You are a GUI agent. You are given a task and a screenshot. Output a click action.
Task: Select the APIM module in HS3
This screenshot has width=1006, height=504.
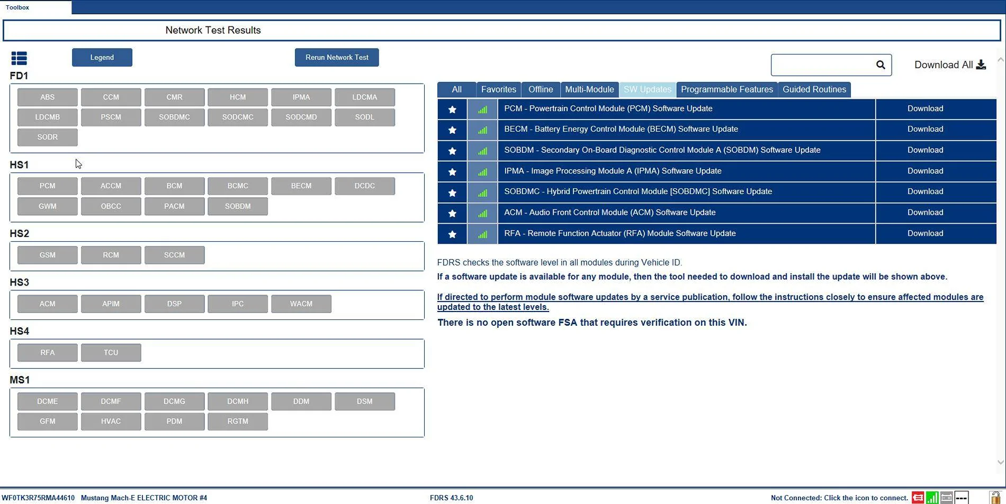coord(111,304)
